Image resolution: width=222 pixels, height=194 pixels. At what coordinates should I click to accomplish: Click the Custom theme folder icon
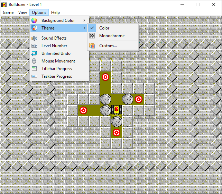(92, 46)
